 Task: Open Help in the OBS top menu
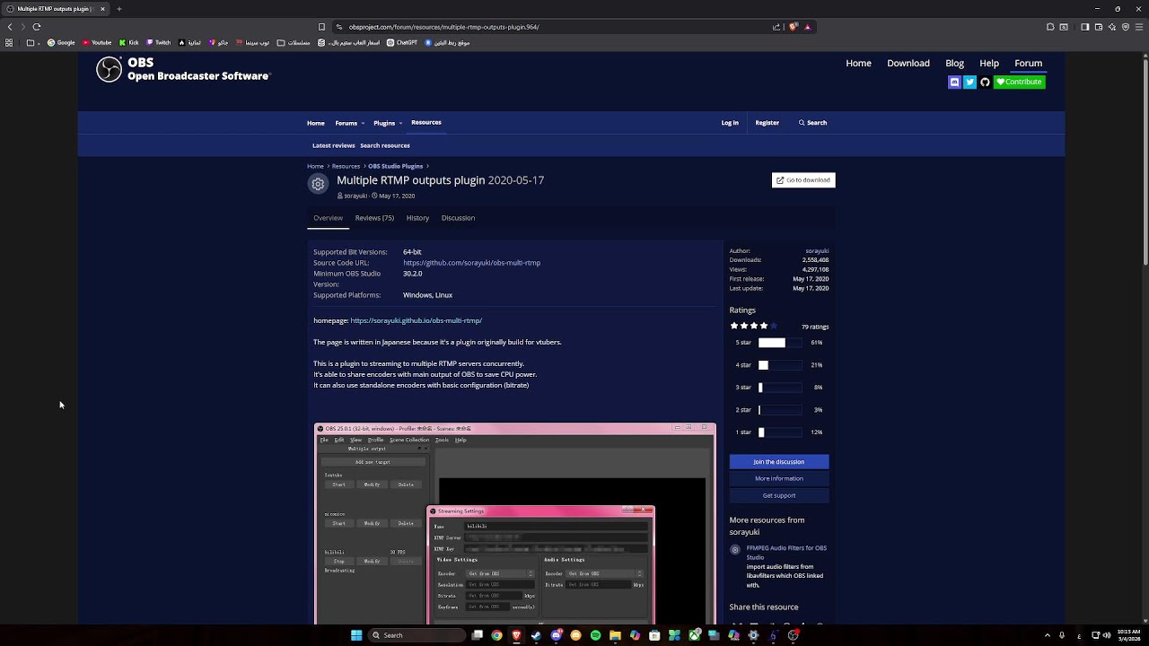(989, 63)
